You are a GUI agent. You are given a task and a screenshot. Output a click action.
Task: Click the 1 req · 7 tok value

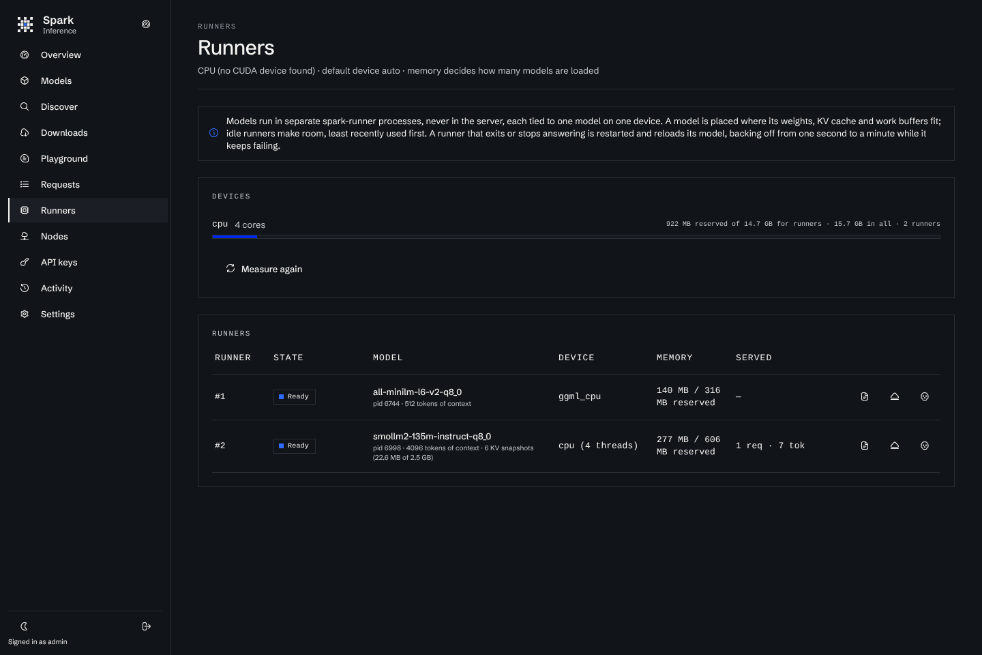770,446
